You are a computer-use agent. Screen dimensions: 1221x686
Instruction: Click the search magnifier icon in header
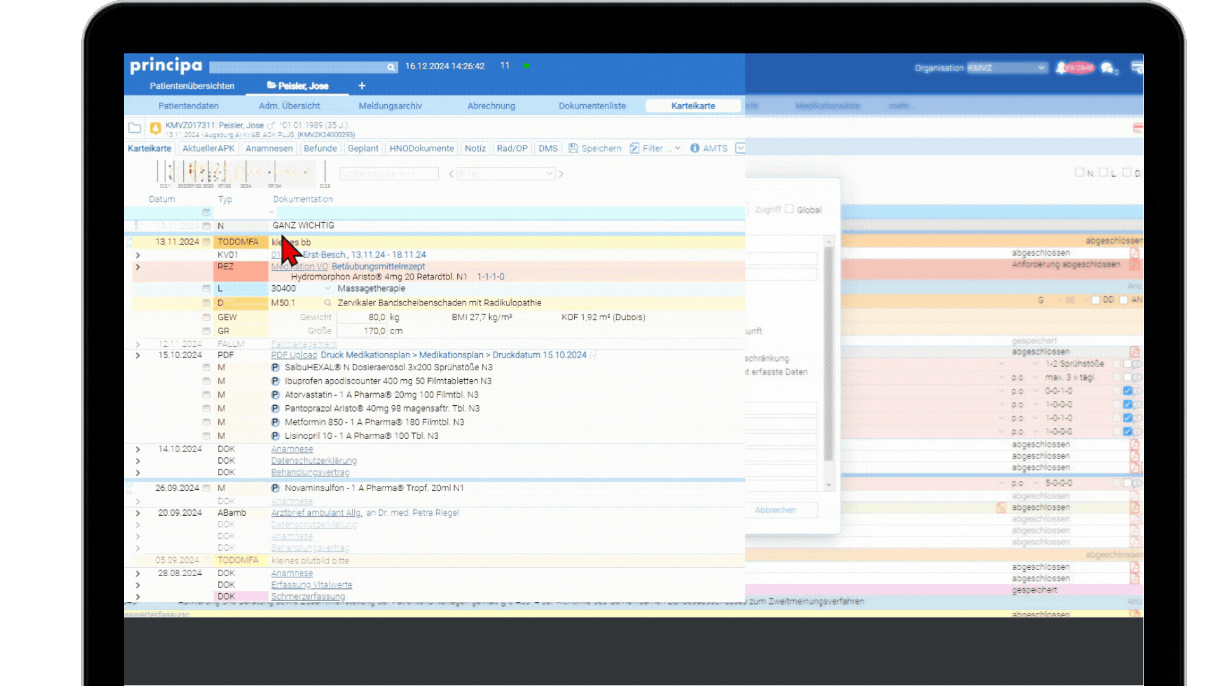[x=390, y=67]
